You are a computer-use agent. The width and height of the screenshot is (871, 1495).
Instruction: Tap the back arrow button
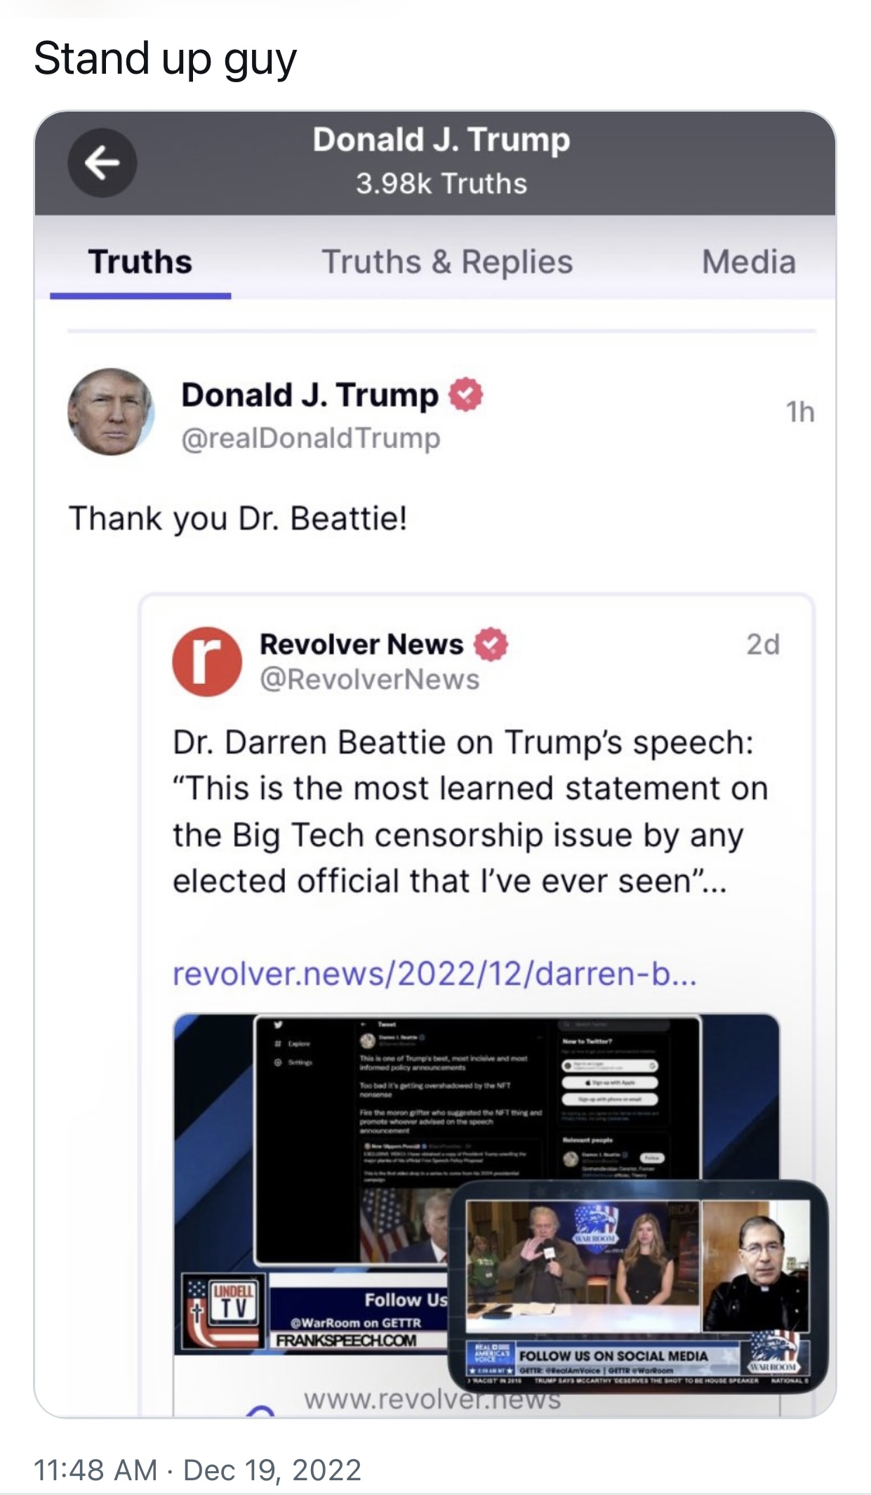point(102,163)
